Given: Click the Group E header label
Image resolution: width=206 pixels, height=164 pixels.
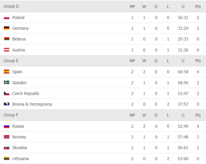Looking at the screenshot, I should (11, 61).
